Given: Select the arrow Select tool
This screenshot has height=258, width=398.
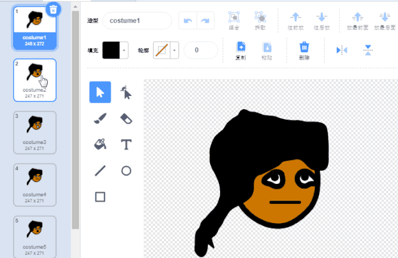Looking at the screenshot, I should [x=100, y=93].
